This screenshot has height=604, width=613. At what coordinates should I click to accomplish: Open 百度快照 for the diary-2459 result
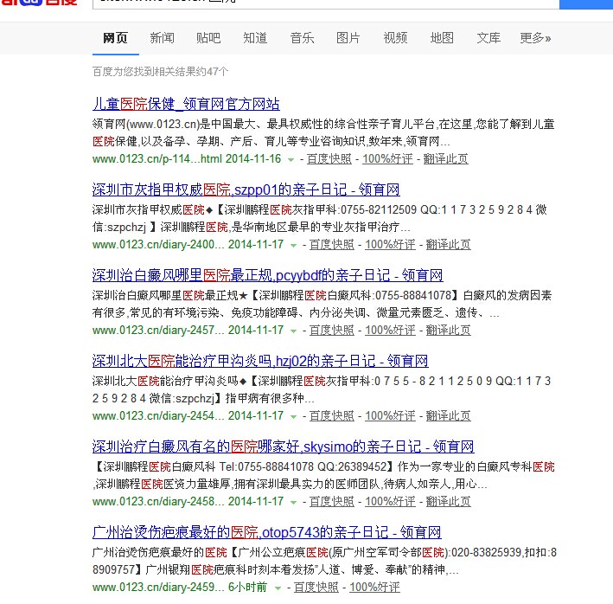pos(316,588)
